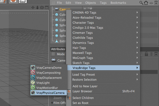Click the Object Manager home icon

click(x=146, y=3)
